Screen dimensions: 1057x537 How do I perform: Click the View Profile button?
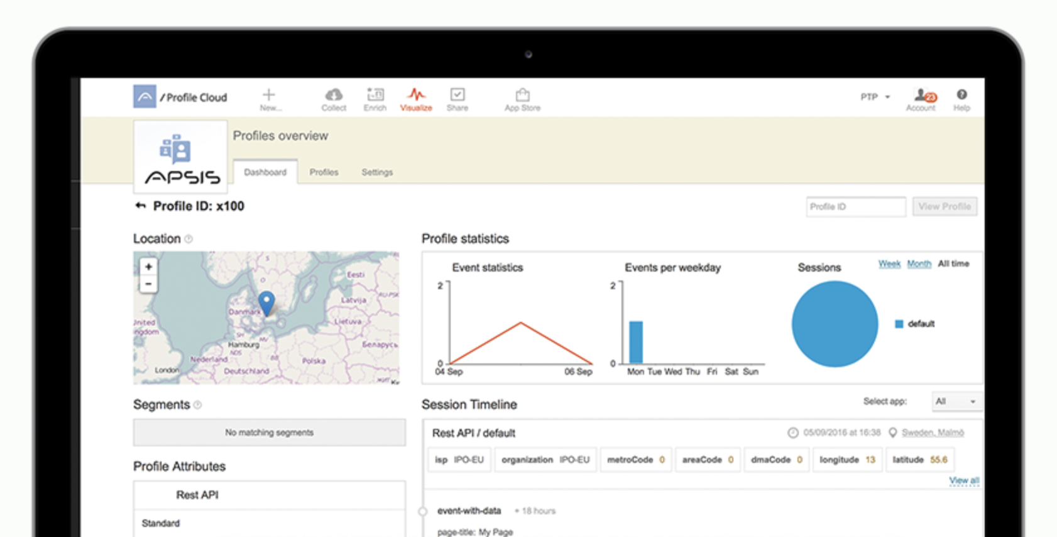point(944,206)
